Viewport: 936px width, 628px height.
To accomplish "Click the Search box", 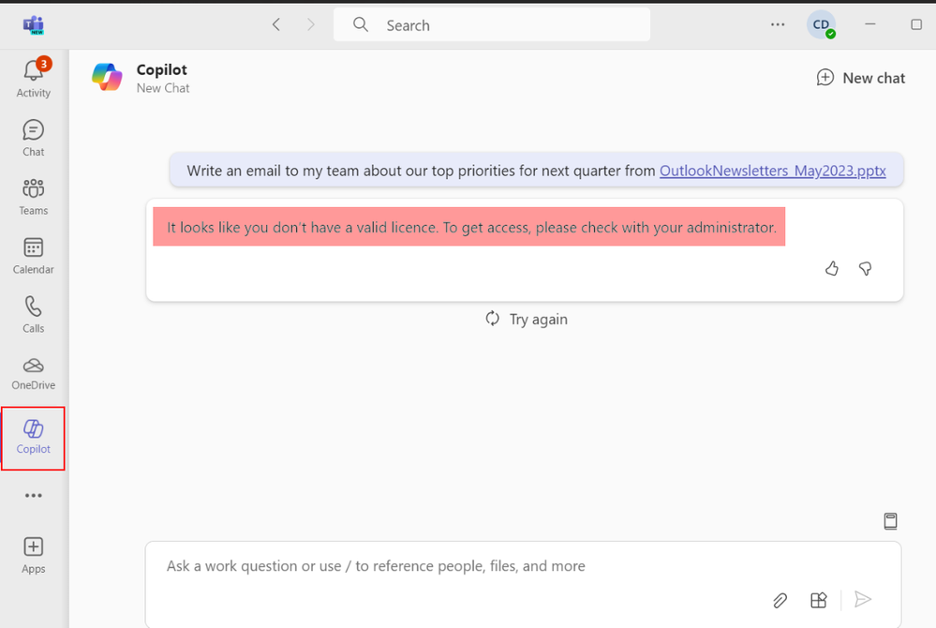I will point(492,24).
